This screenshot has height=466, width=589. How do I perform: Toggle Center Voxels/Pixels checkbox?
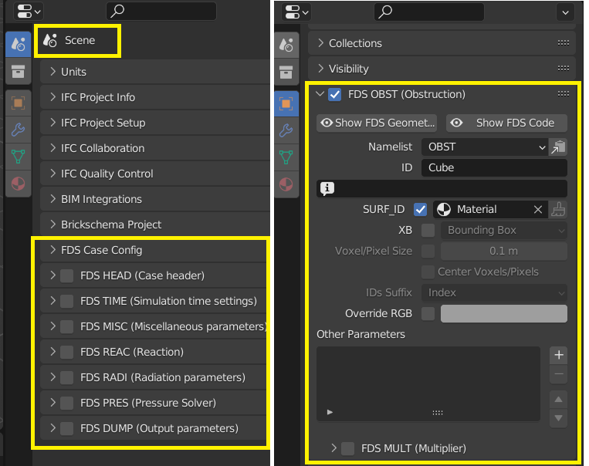point(428,272)
